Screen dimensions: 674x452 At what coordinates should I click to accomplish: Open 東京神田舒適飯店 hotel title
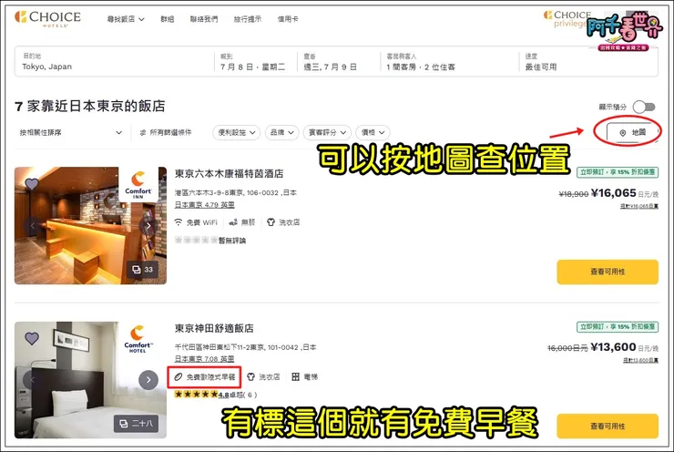tap(214, 328)
